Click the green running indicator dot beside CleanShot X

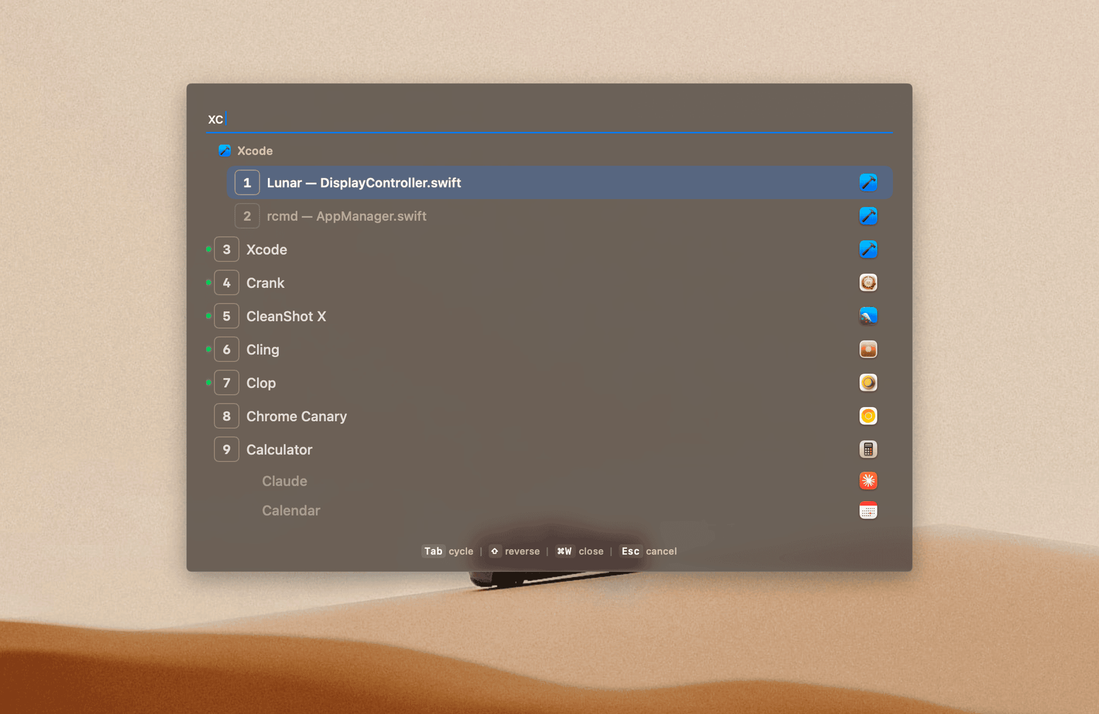coord(208,315)
